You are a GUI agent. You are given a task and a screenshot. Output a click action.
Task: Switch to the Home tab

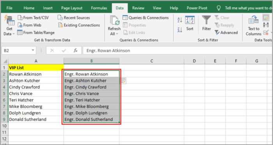coord(29,8)
